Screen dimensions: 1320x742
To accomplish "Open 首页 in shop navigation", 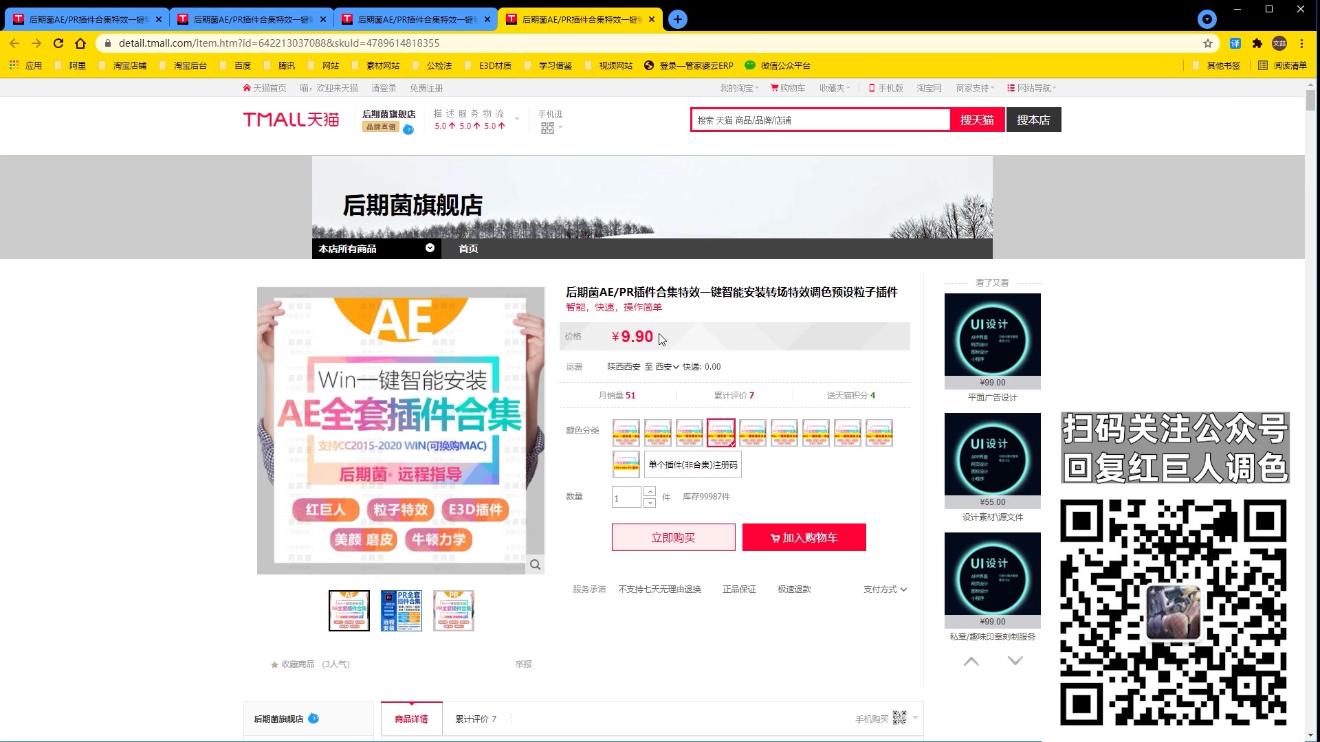I will coord(468,249).
